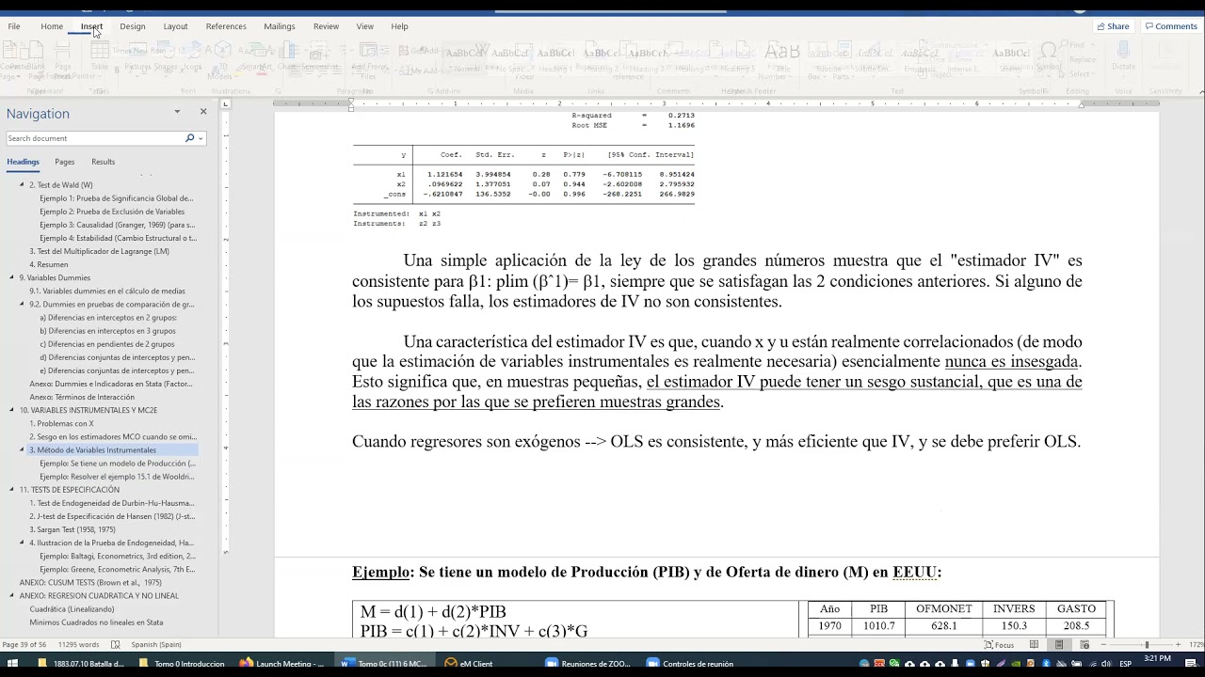The image size is (1205, 677).
Task: Click the '11295 words' word count
Action: click(78, 644)
